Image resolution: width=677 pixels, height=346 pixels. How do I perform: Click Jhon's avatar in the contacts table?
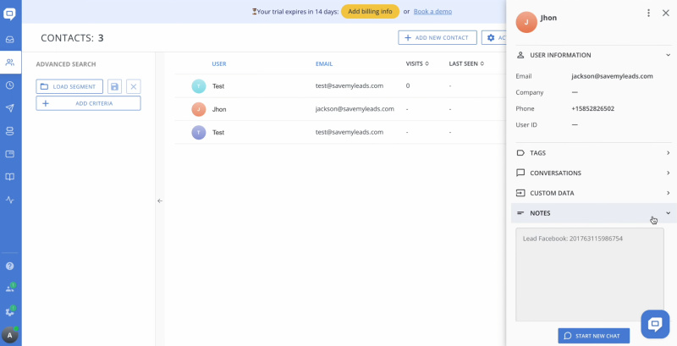coord(199,109)
